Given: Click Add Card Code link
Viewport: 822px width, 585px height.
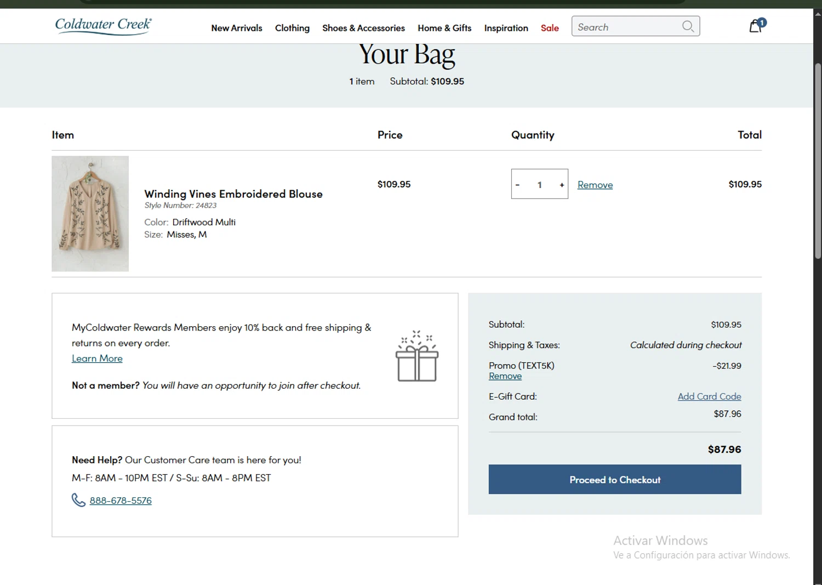Looking at the screenshot, I should coord(709,396).
